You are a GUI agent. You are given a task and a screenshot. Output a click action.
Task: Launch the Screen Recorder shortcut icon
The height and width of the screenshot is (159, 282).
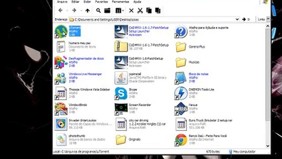coord(121,109)
